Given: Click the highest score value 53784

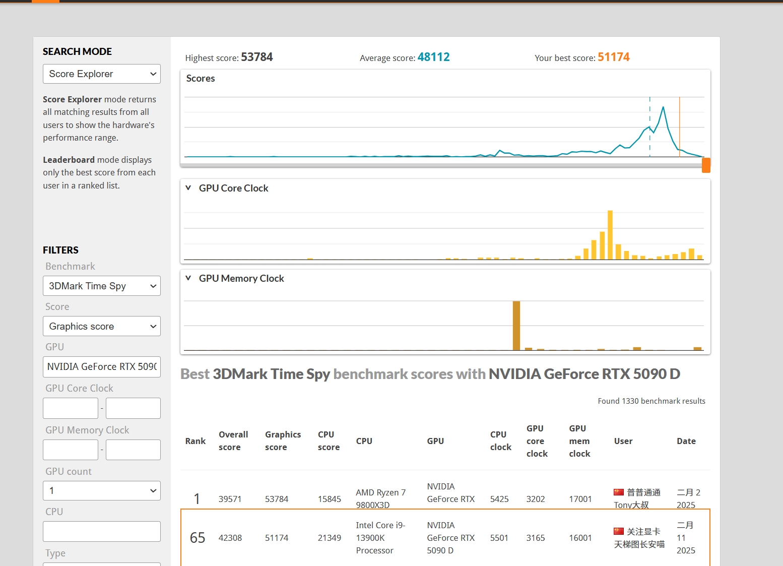Looking at the screenshot, I should tap(257, 57).
